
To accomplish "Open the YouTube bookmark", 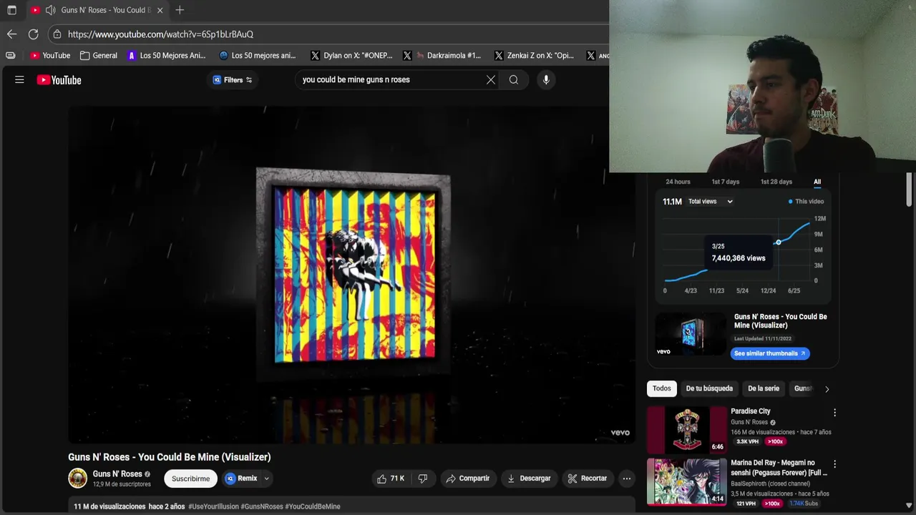I will [x=50, y=55].
